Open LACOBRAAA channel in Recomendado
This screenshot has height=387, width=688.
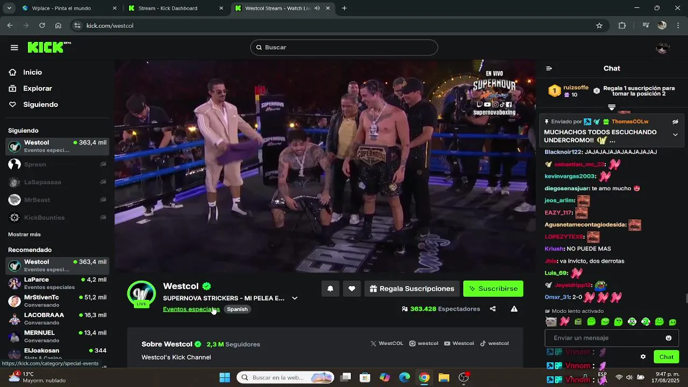(x=58, y=318)
